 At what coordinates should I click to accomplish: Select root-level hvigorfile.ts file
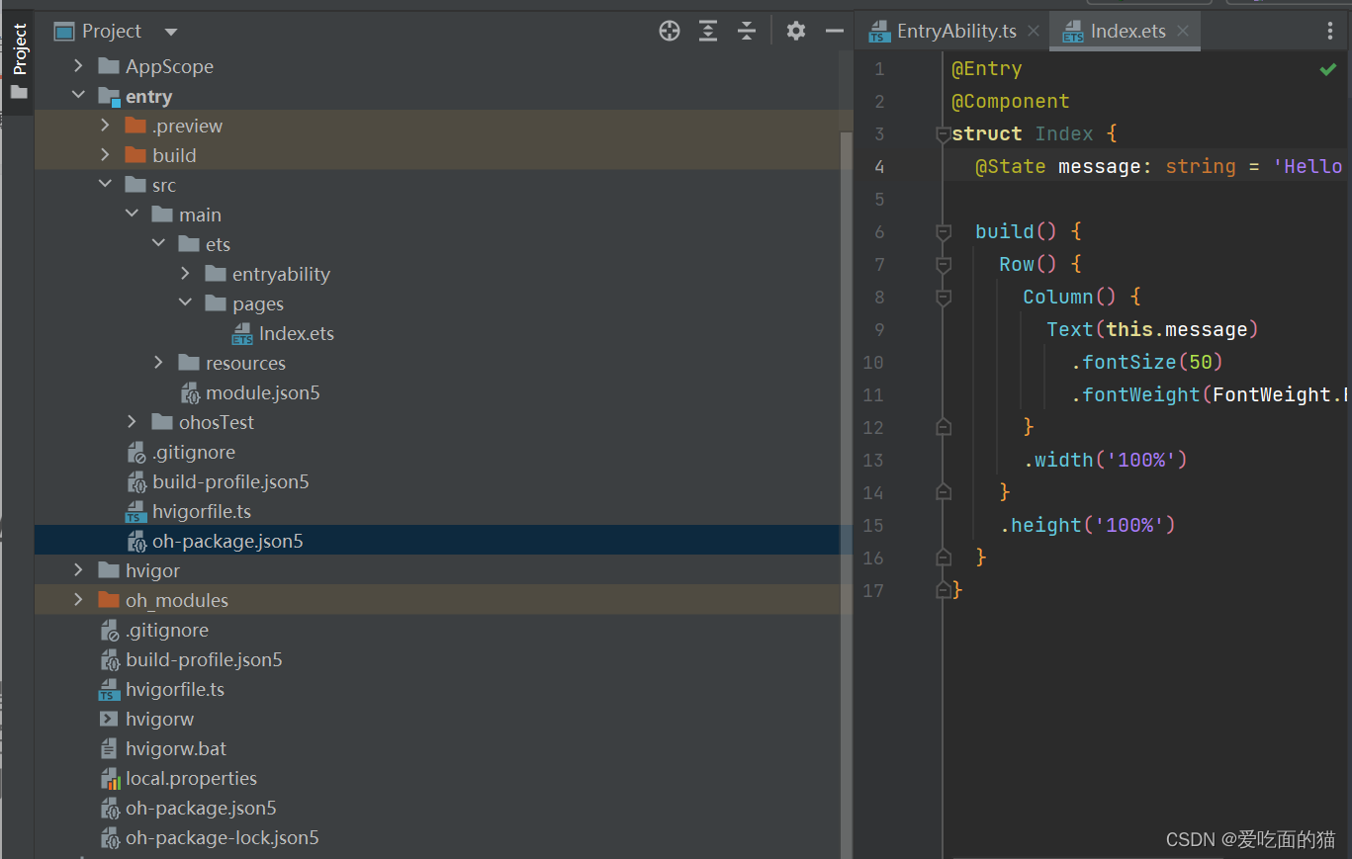point(175,689)
